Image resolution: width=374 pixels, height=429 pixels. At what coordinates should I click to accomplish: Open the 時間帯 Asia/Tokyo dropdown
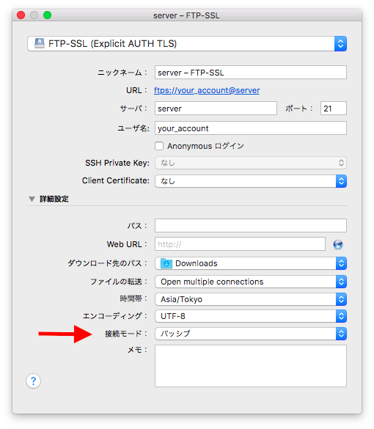click(251, 299)
